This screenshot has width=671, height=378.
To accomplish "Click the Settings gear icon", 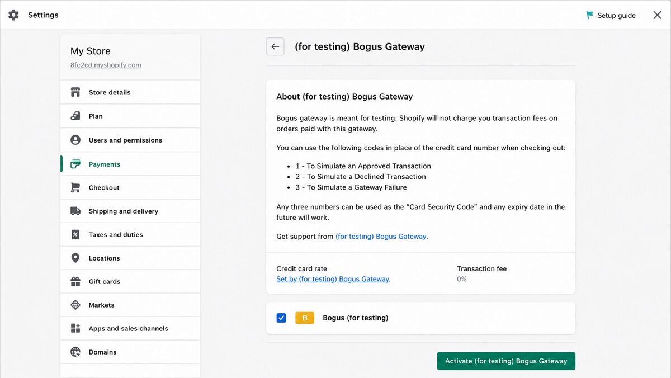I will click(x=13, y=15).
